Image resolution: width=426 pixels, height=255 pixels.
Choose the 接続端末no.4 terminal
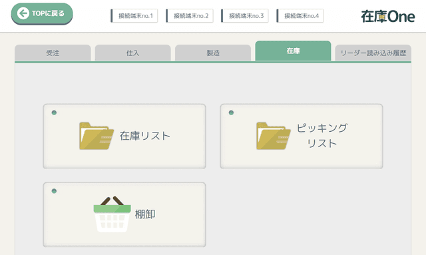click(300, 16)
